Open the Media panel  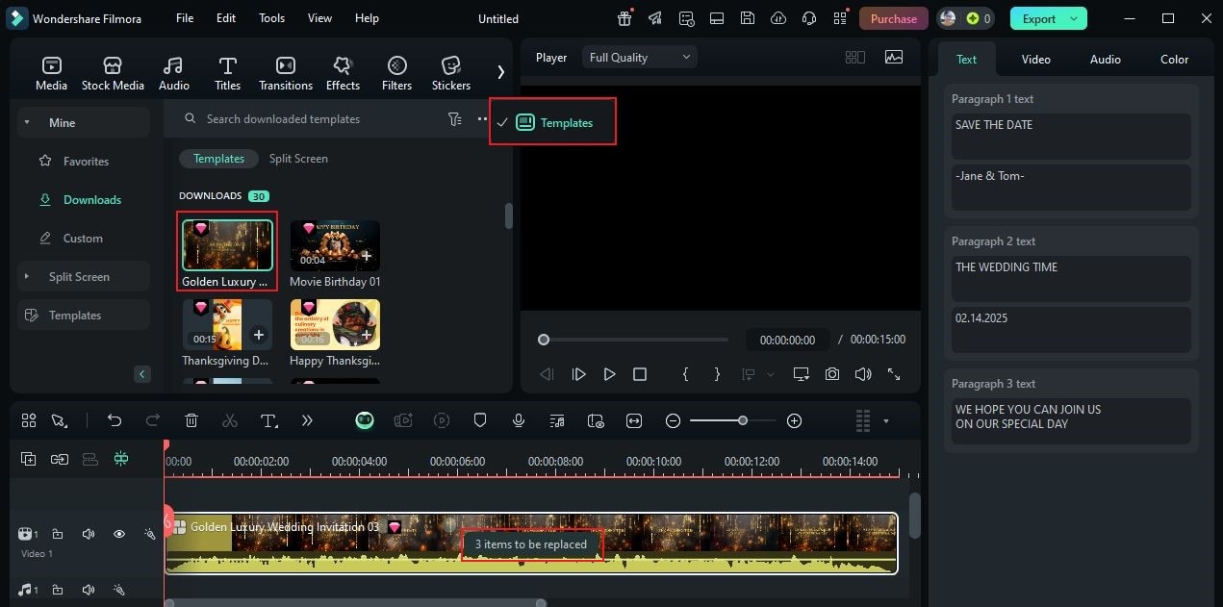51,73
